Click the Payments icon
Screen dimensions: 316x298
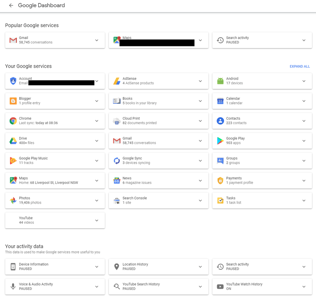pyautogui.click(x=220, y=181)
